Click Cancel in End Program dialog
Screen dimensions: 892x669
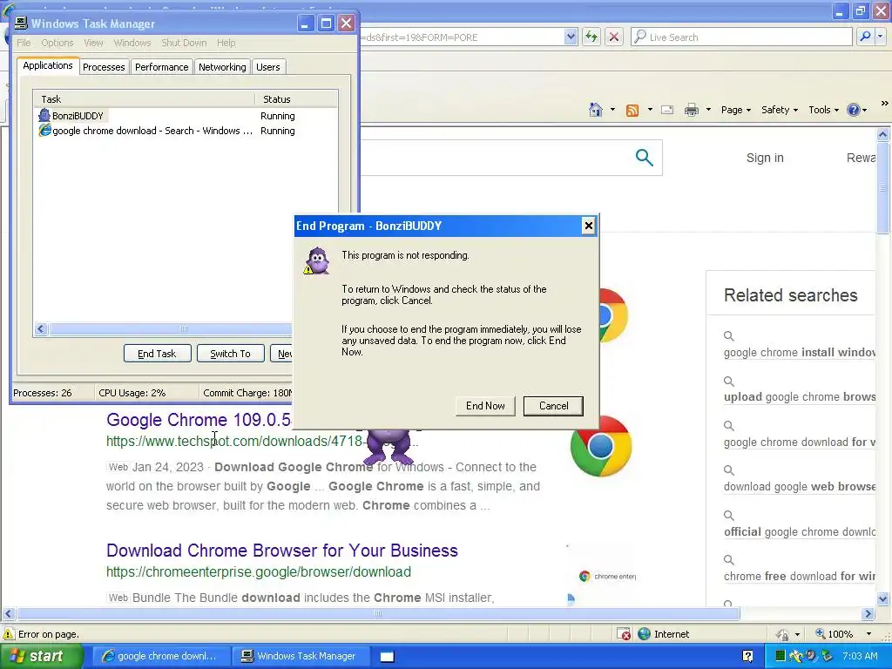pyautogui.click(x=553, y=406)
